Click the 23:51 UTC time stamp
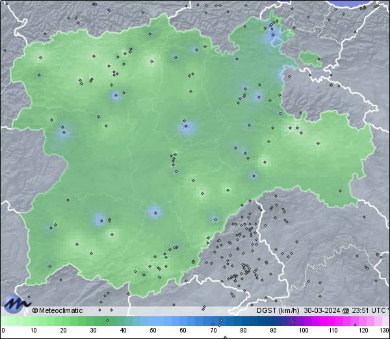This screenshot has width=390, height=339. [368, 310]
